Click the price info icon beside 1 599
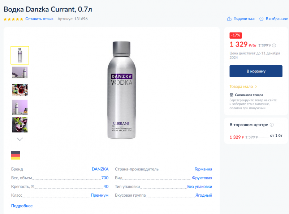289x214 pixels. point(274,45)
